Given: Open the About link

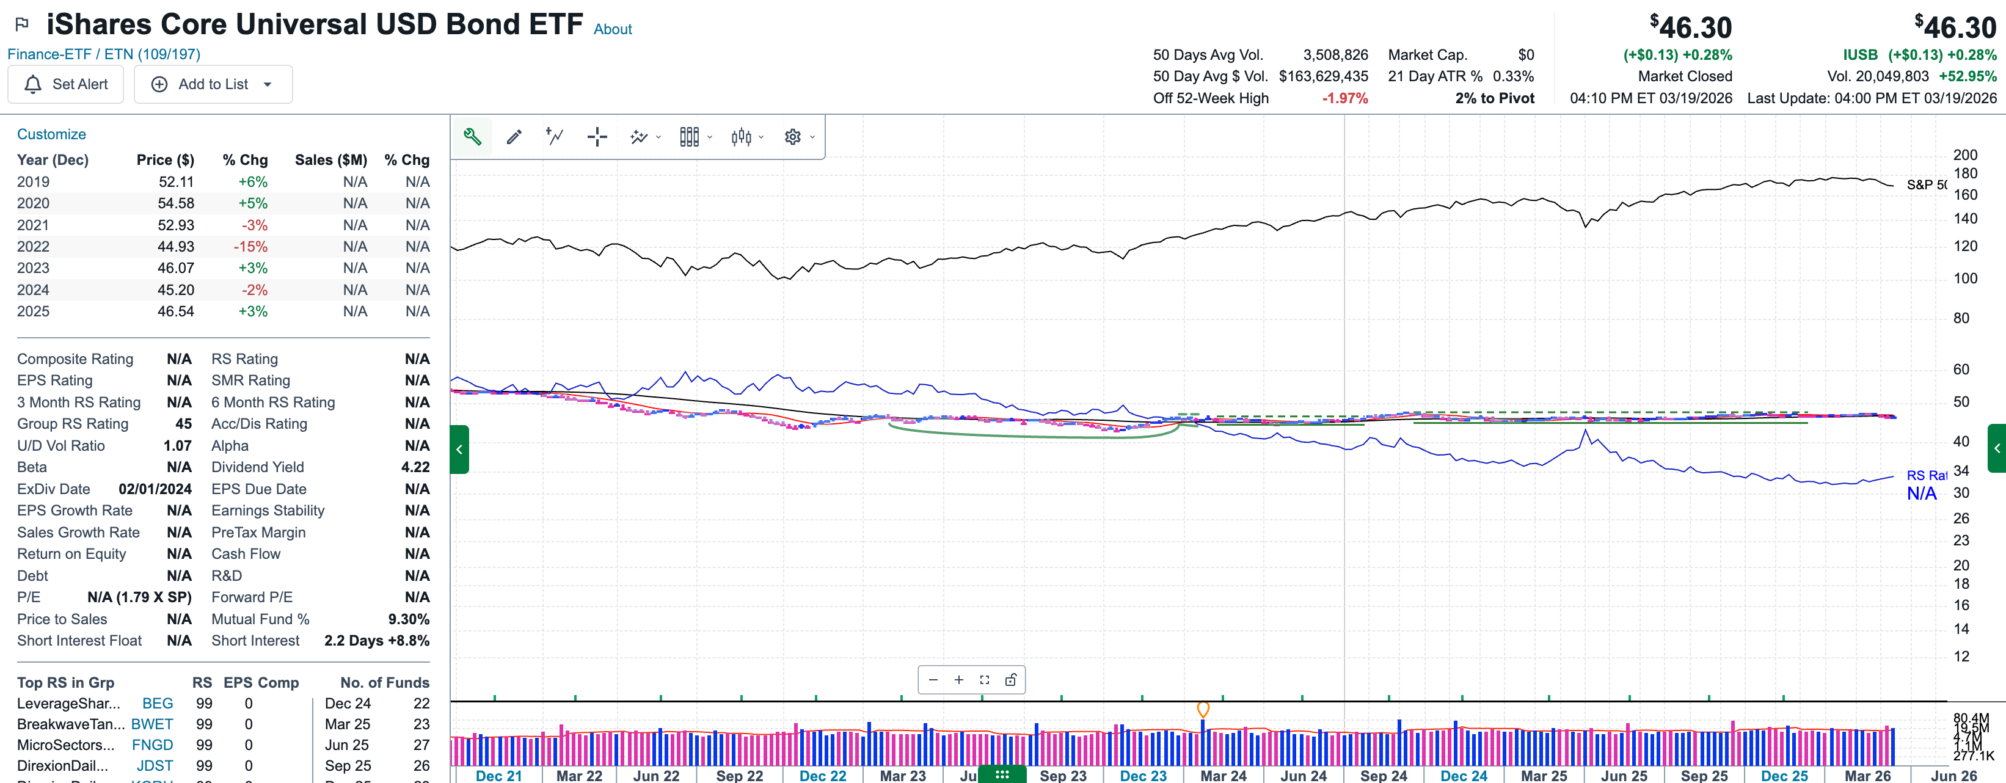Looking at the screenshot, I should 612,29.
